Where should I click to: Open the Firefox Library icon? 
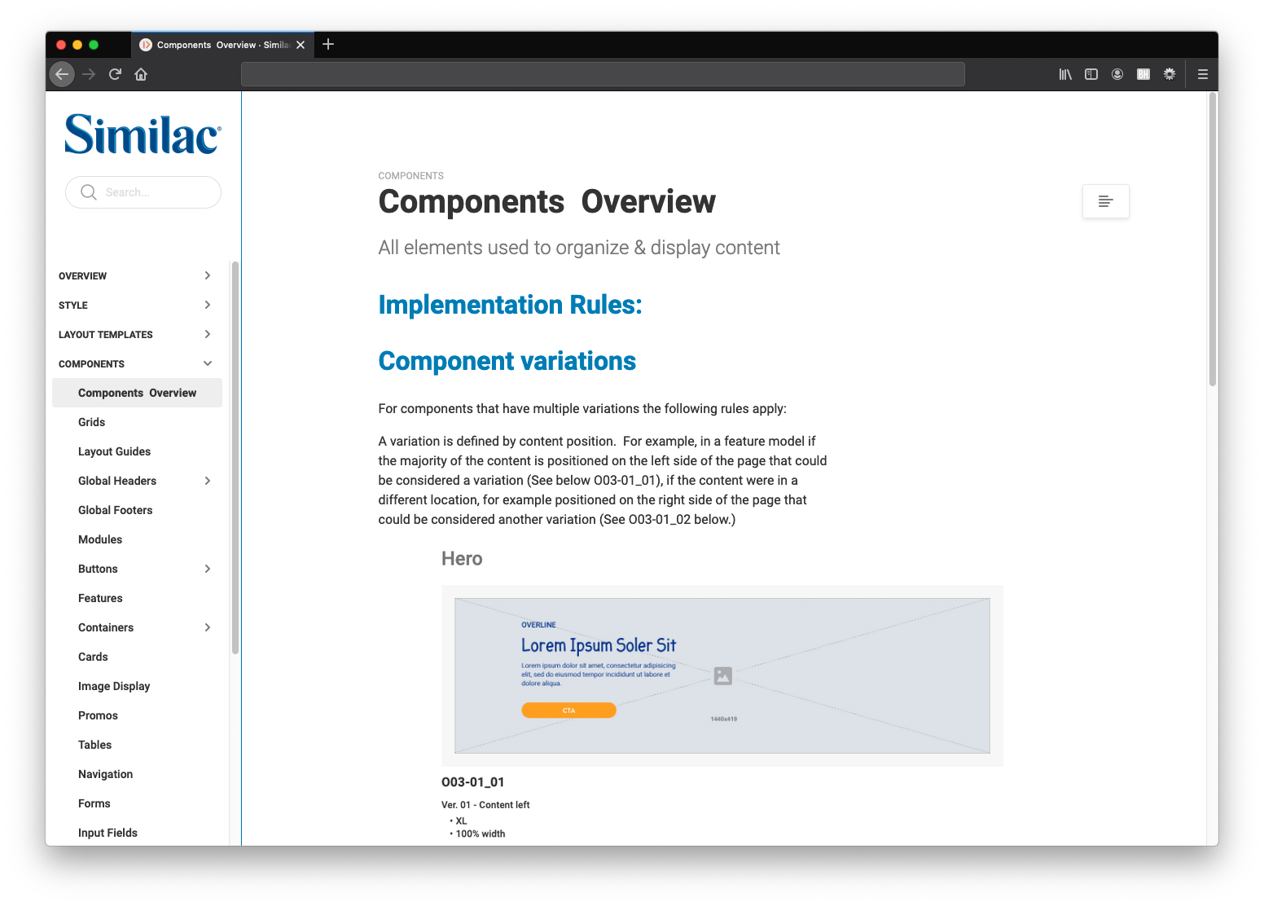pos(1064,74)
